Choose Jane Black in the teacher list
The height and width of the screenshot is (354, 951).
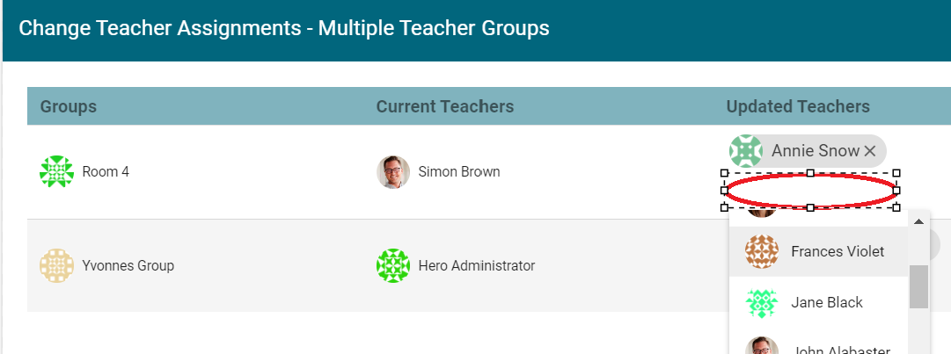tap(826, 302)
